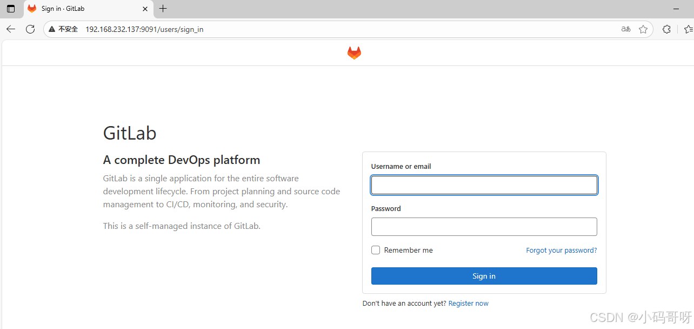694x329 pixels.
Task: Tick the Remember me checkbox
Action: click(376, 250)
